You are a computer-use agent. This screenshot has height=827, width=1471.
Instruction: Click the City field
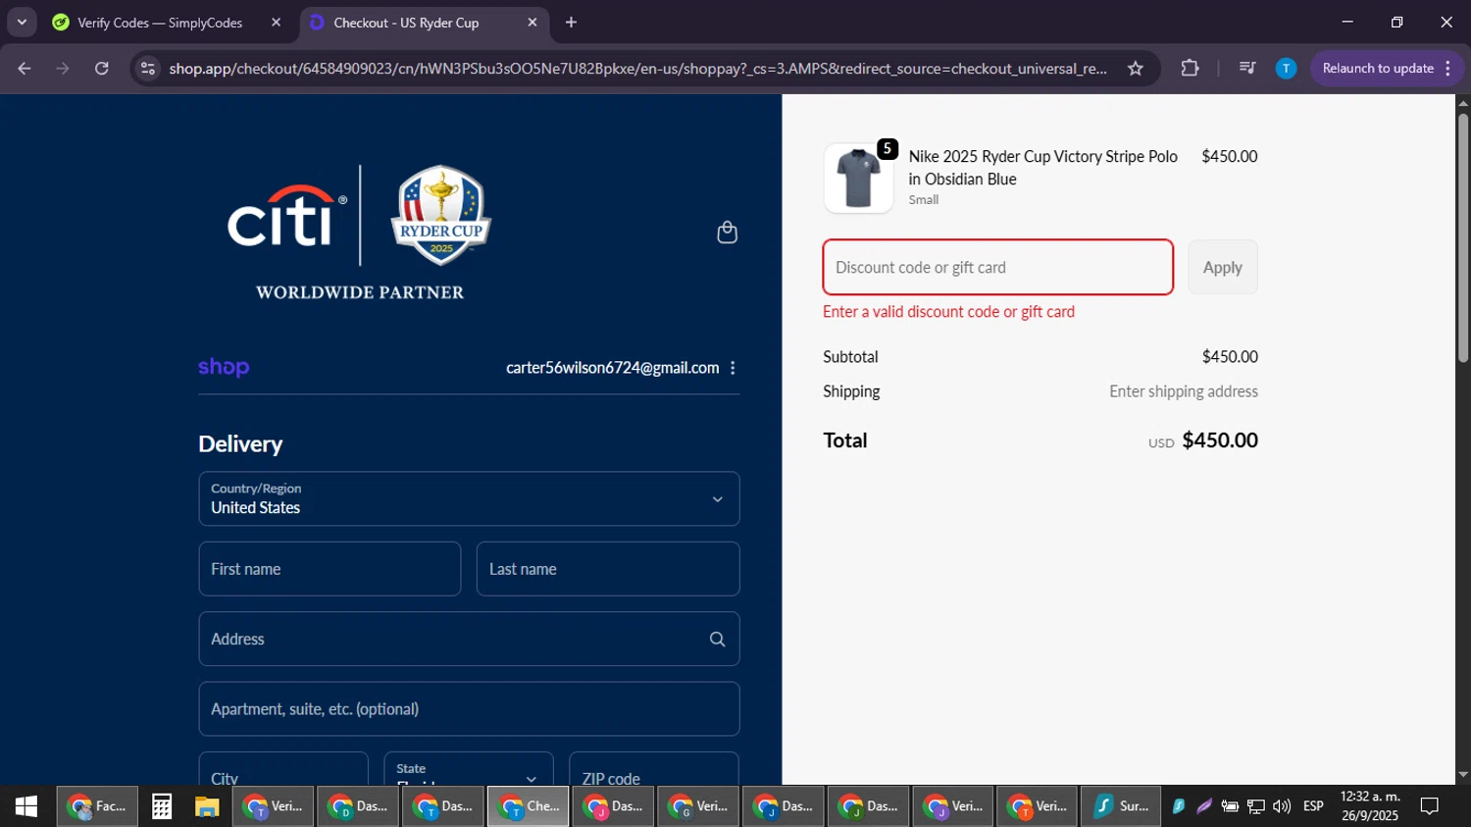click(283, 769)
